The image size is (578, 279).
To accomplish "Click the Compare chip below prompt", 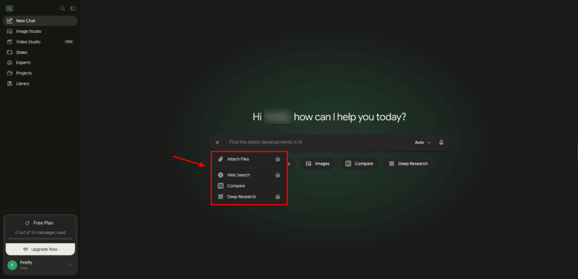I will [x=360, y=163].
